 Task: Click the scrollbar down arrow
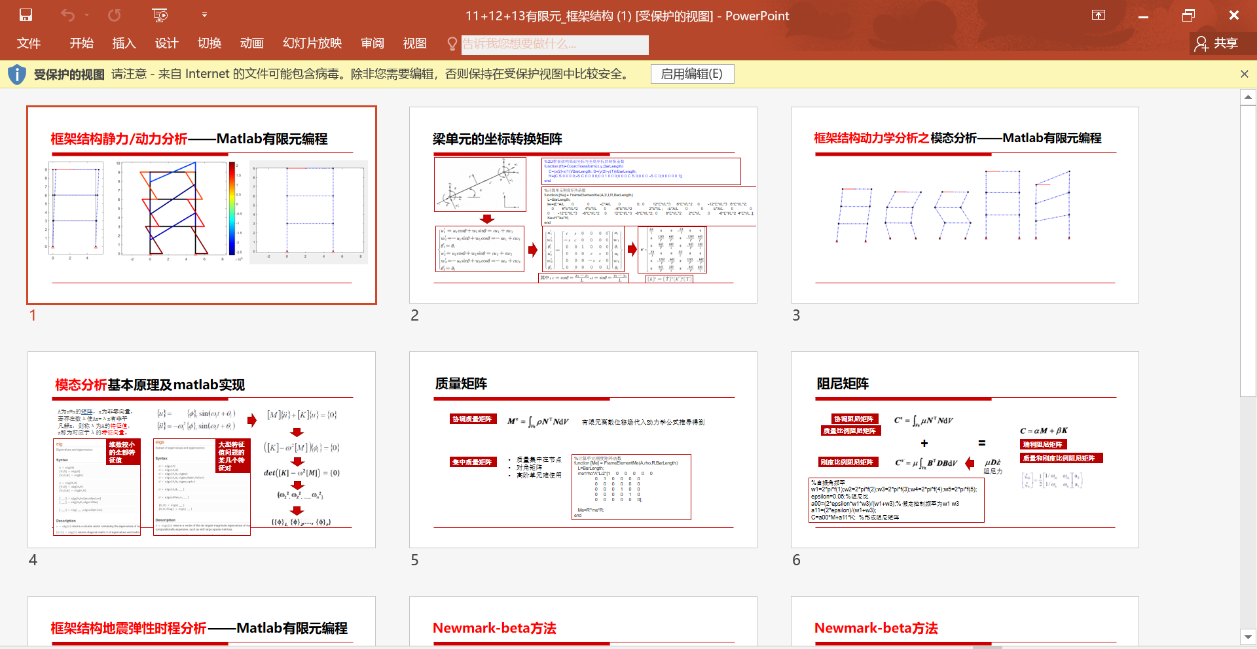(1248, 637)
